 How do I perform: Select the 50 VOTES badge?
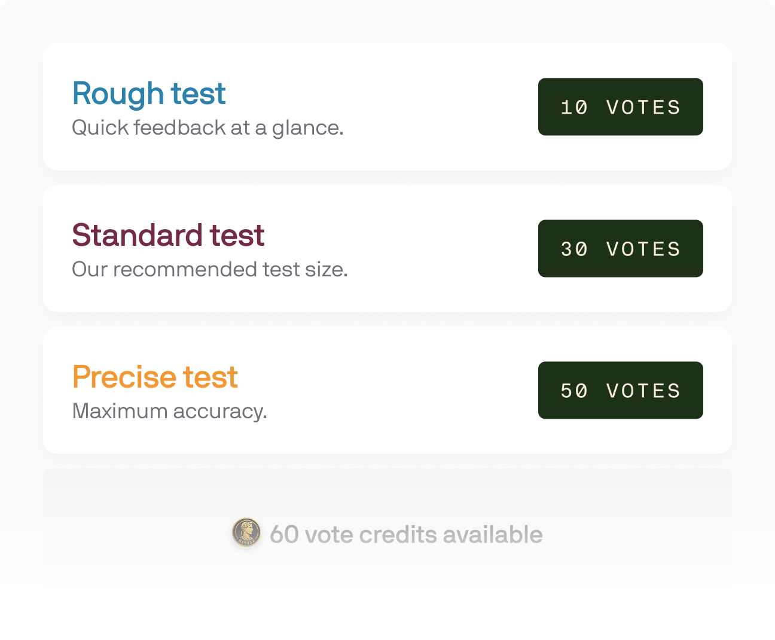(x=620, y=390)
